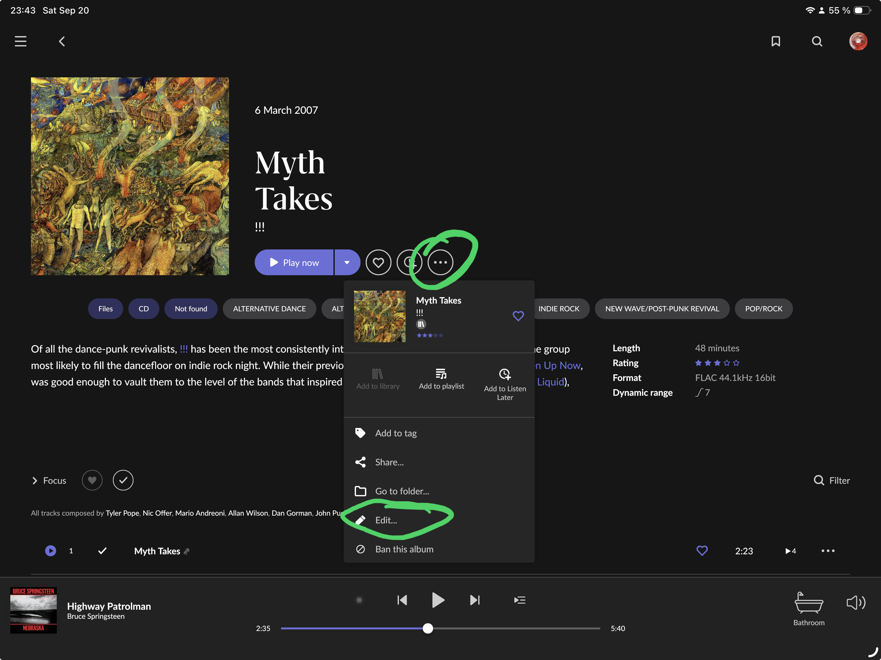Toggle the Focus favorites heart filter
The height and width of the screenshot is (660, 881).
coord(92,480)
